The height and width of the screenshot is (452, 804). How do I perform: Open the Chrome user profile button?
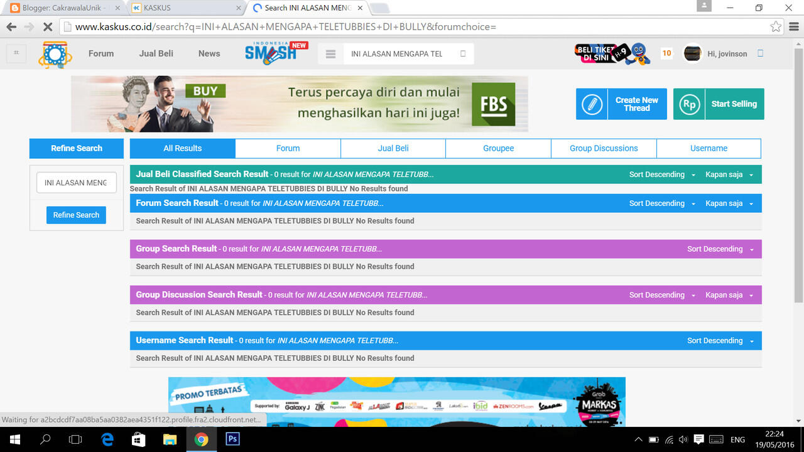704,6
